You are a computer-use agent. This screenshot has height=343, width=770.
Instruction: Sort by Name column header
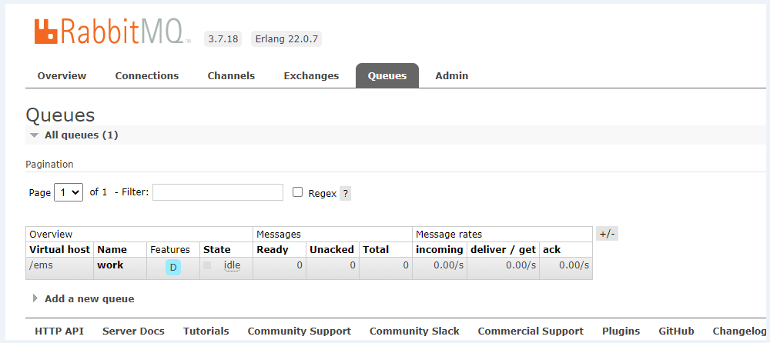point(112,249)
